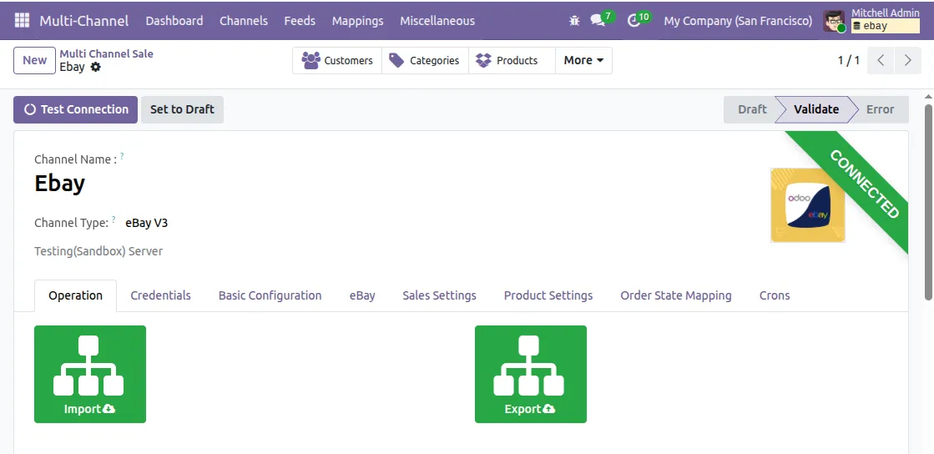Screen dimensions: 934x454
Task: Click the vertical page scrollbar
Action: (x=928, y=203)
